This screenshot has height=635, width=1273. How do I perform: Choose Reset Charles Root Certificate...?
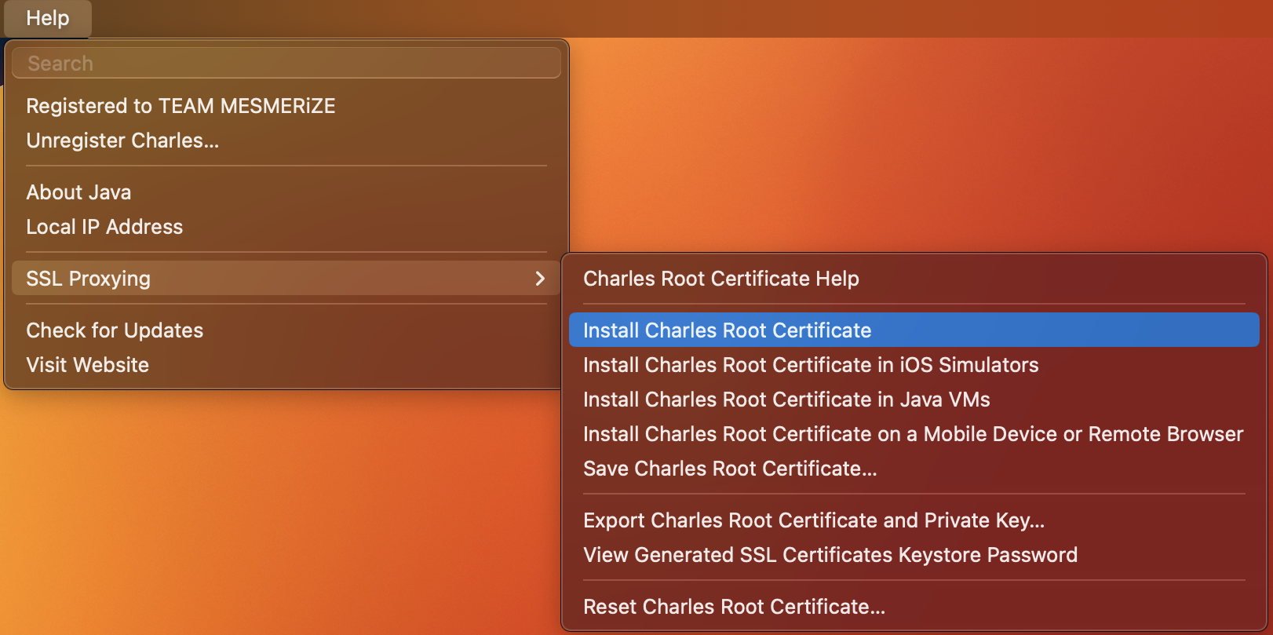point(734,607)
